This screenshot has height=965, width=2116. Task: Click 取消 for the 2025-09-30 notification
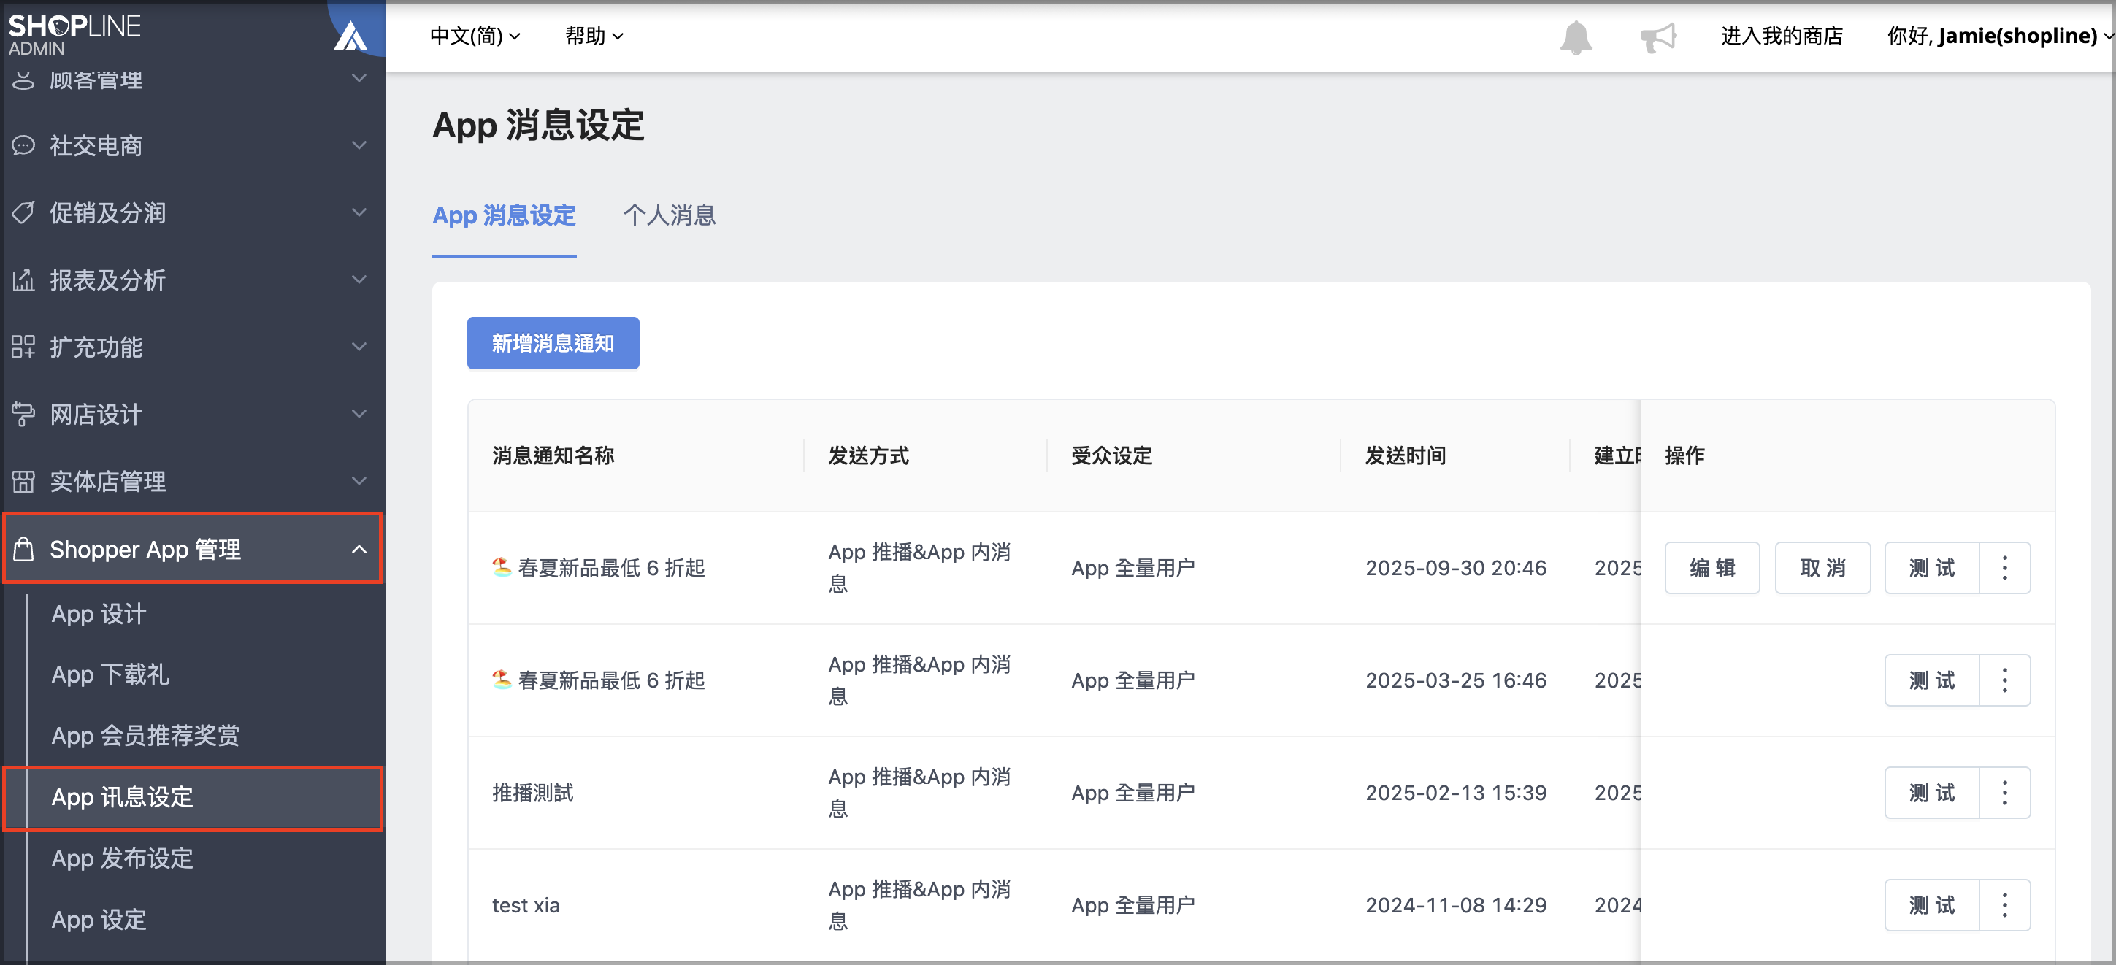coord(1822,567)
